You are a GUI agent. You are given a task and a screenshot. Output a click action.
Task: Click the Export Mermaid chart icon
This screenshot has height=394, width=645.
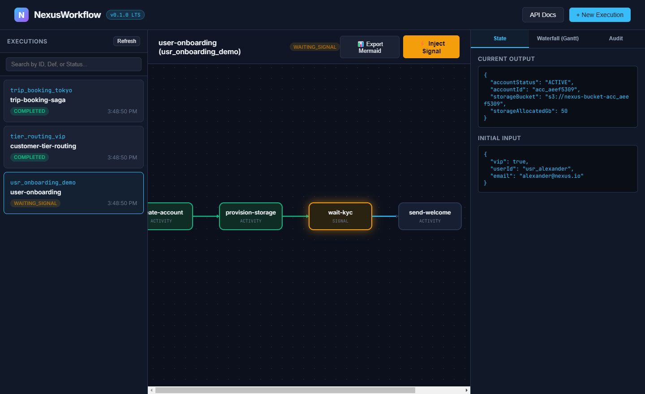[361, 44]
